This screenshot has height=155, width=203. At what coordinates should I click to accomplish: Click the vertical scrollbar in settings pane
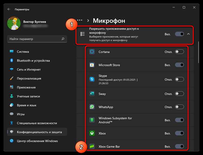[198, 52]
